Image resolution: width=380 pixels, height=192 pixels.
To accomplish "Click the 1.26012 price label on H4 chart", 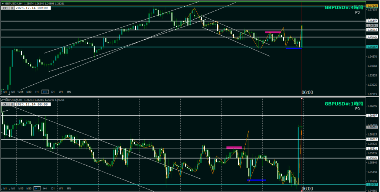I will coord(372,30).
